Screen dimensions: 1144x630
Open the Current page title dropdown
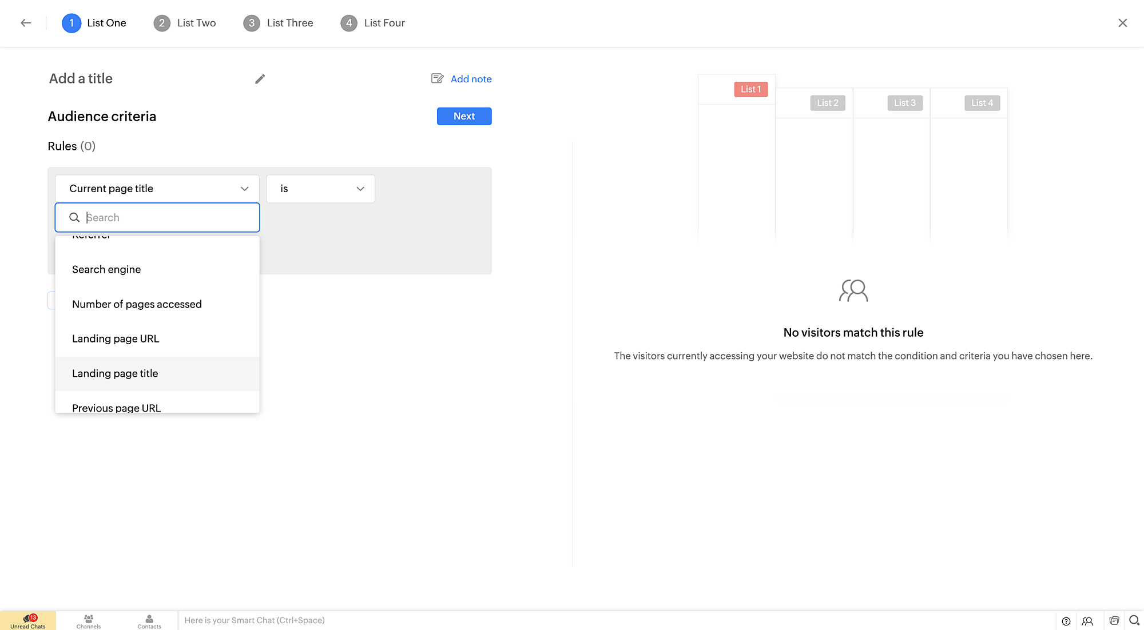pyautogui.click(x=157, y=188)
